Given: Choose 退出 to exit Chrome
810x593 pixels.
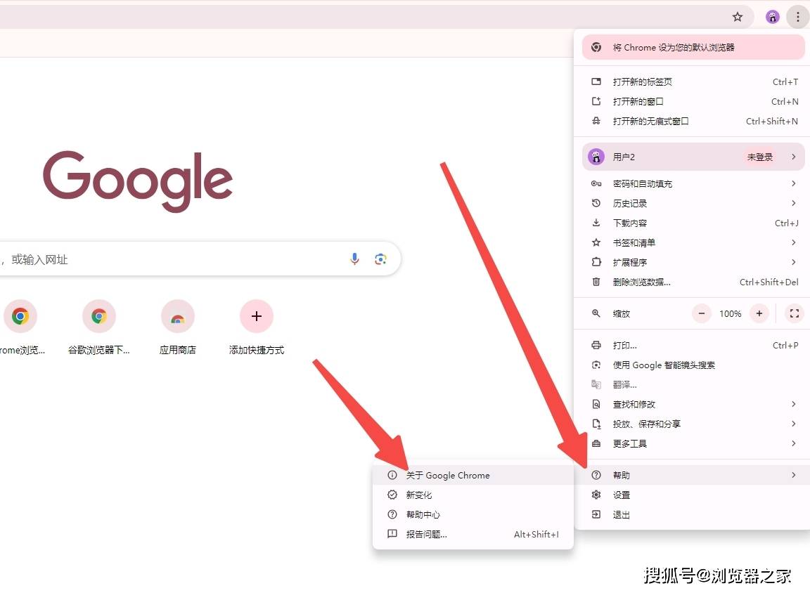Looking at the screenshot, I should click(693, 514).
